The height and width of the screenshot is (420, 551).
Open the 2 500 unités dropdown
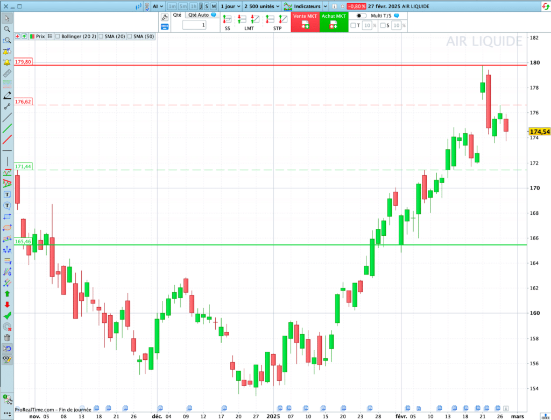coord(262,6)
